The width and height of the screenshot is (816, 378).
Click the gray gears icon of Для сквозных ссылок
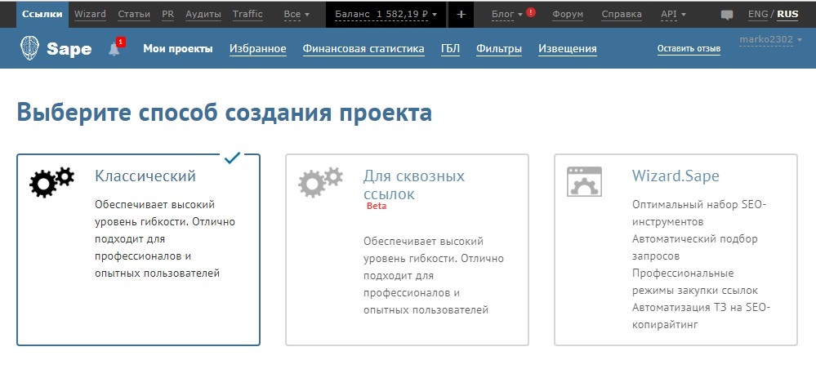pyautogui.click(x=320, y=181)
